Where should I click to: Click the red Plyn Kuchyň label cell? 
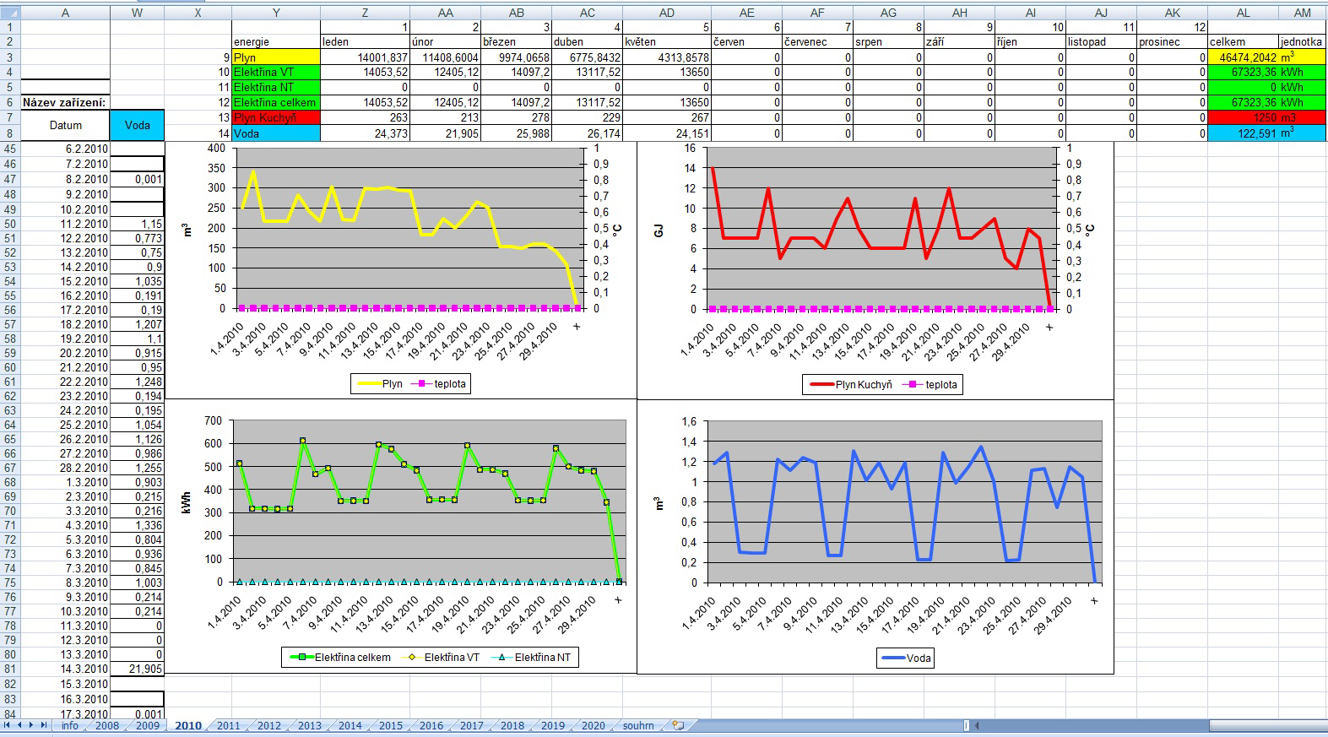[276, 118]
